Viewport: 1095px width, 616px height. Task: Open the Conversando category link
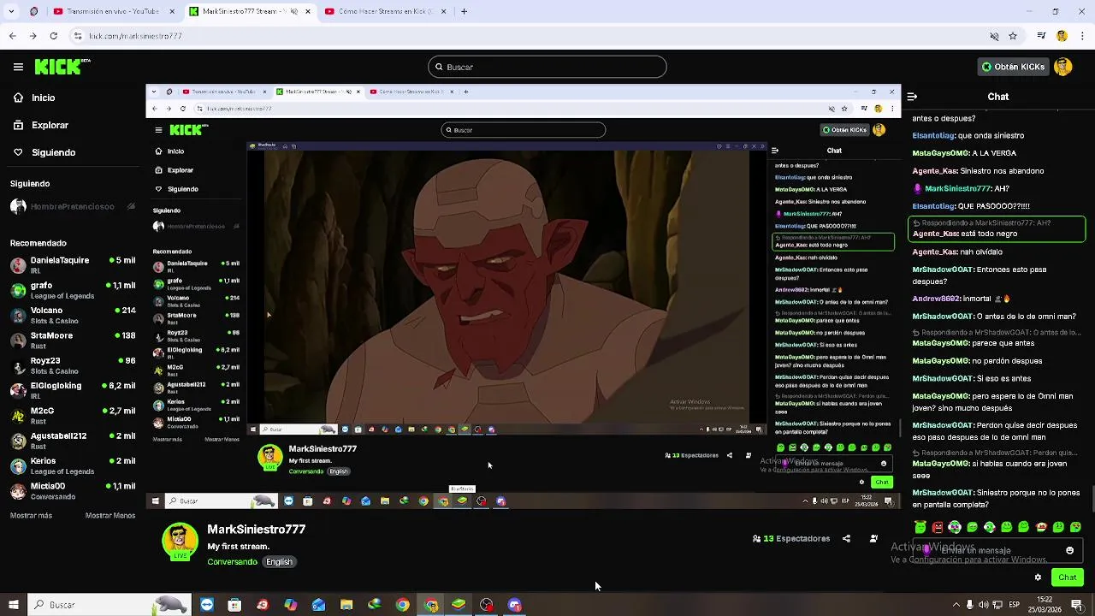point(232,562)
